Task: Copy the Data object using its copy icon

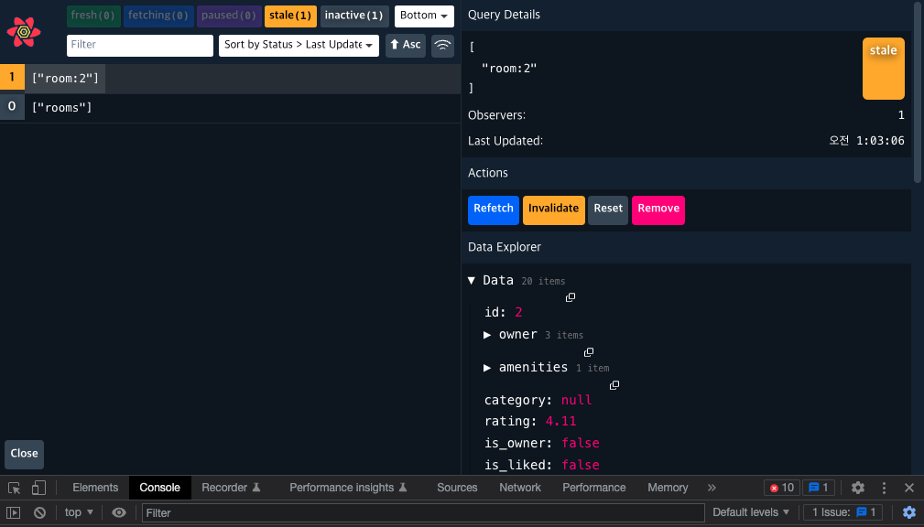Action: pos(571,297)
